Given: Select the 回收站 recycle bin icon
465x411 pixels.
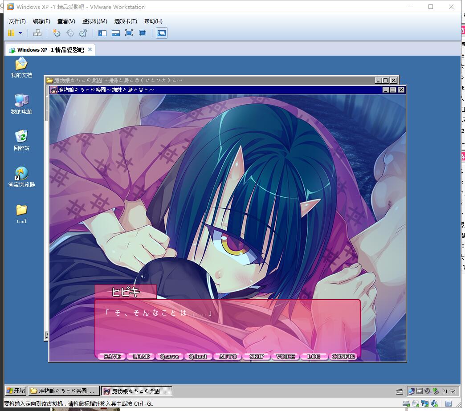Looking at the screenshot, I should click(x=21, y=140).
